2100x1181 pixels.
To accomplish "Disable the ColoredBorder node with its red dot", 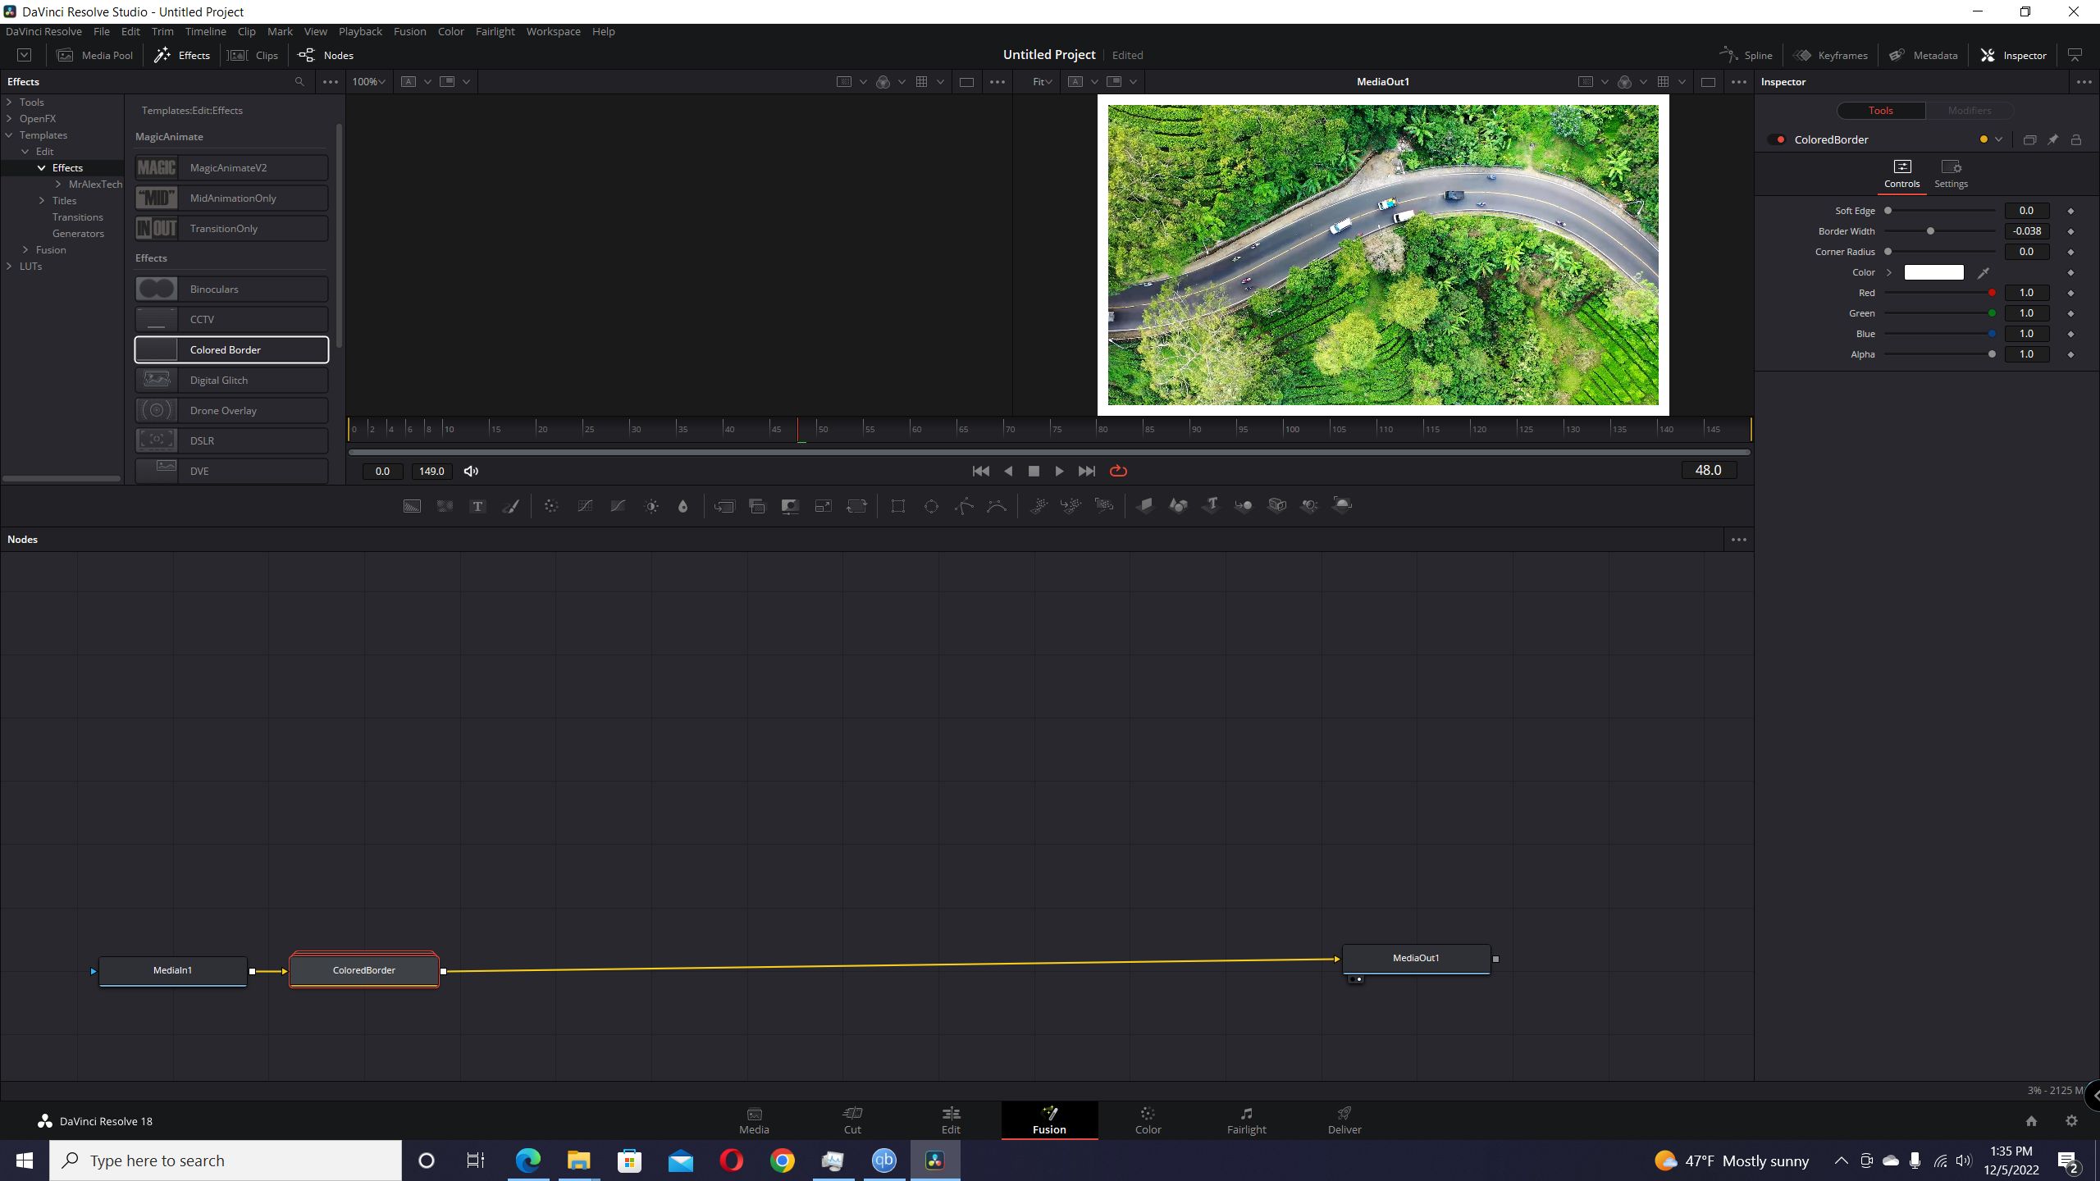I will pyautogui.click(x=1780, y=139).
